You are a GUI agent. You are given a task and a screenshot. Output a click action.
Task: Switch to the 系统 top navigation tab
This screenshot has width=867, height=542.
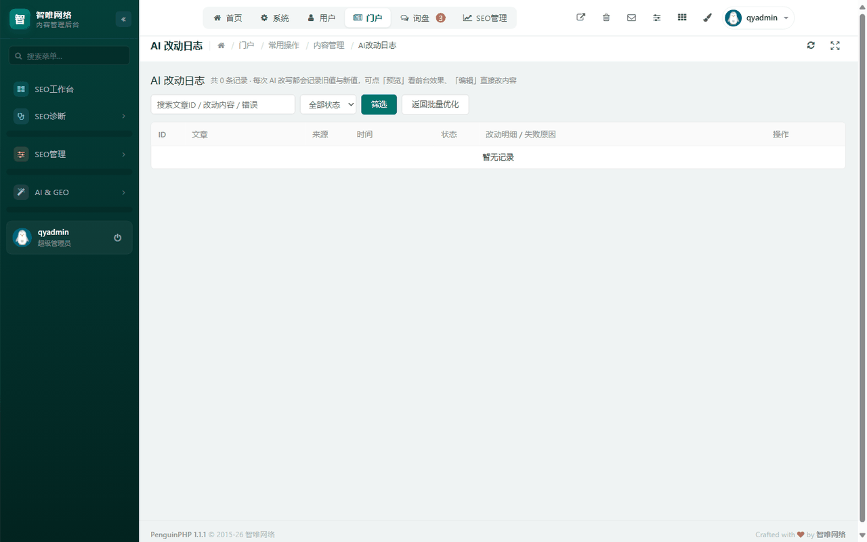275,18
